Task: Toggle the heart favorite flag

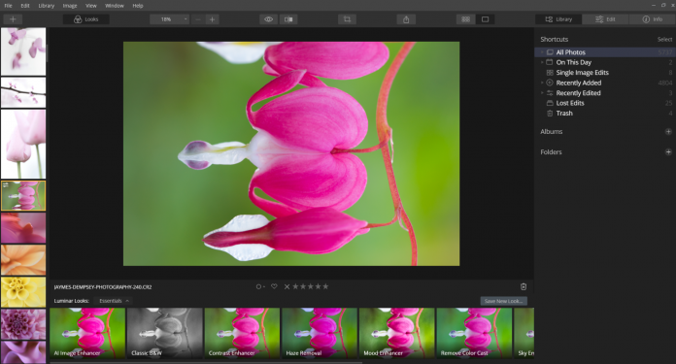Action: pyautogui.click(x=274, y=286)
